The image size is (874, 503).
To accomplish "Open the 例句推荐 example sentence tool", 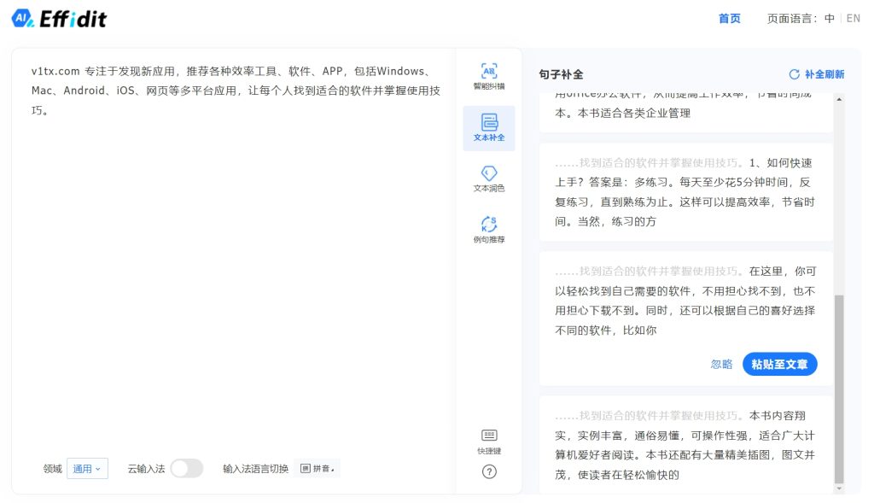I will point(489,230).
